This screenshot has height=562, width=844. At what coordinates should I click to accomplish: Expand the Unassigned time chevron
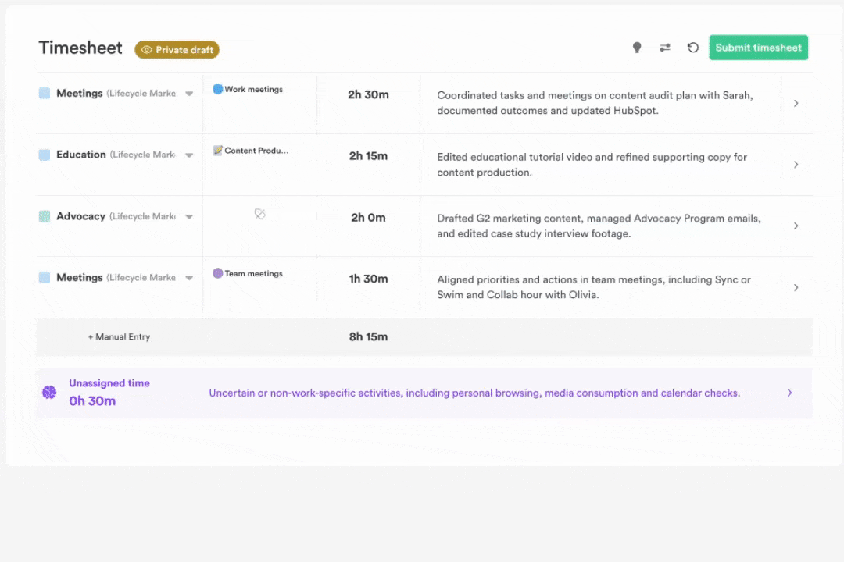point(789,393)
